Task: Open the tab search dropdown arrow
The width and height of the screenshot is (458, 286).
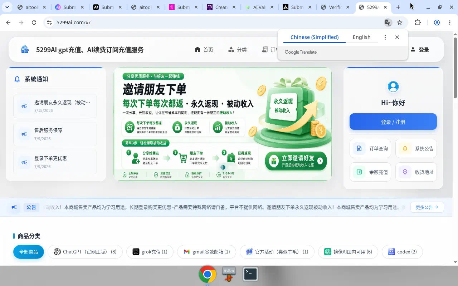Action: 7,7
